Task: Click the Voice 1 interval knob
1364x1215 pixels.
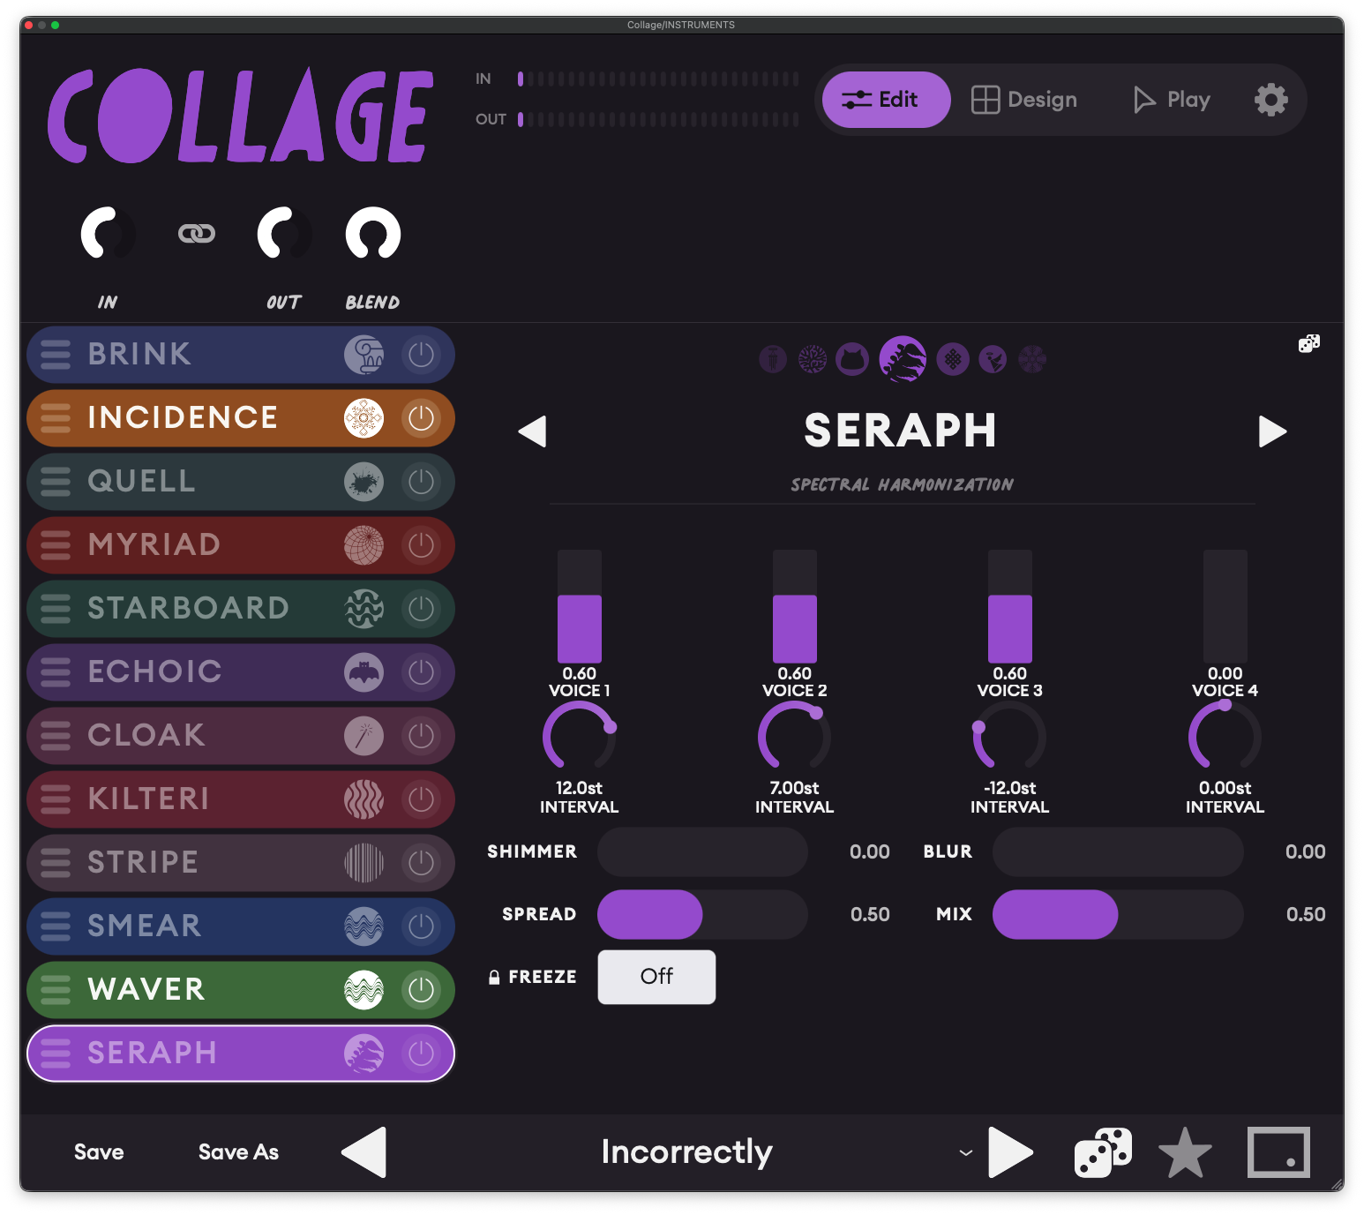Action: click(579, 737)
